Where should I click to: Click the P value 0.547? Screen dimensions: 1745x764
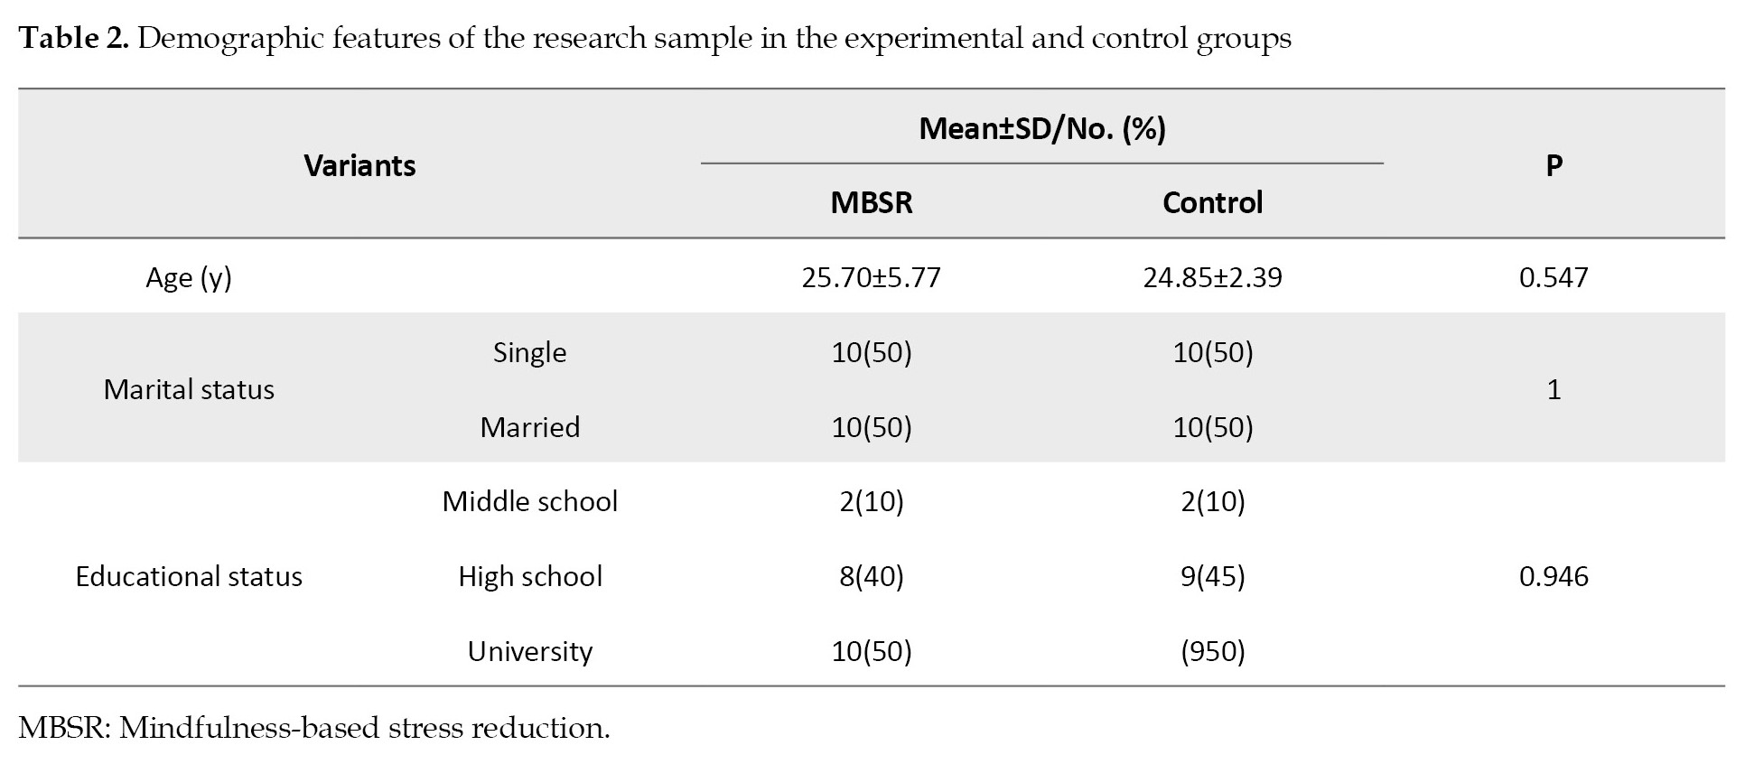[1554, 277]
